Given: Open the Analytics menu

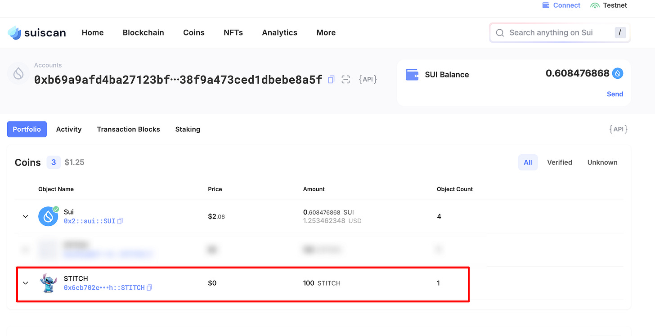Looking at the screenshot, I should [x=280, y=32].
